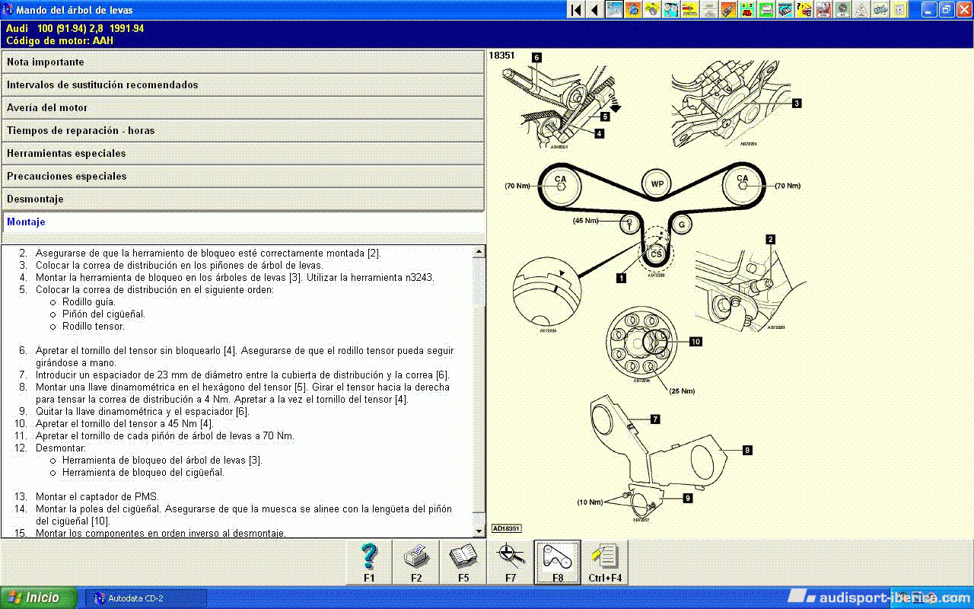Expand Intervalos de sustitución recomendados
This screenshot has width=974, height=609.
tap(243, 85)
